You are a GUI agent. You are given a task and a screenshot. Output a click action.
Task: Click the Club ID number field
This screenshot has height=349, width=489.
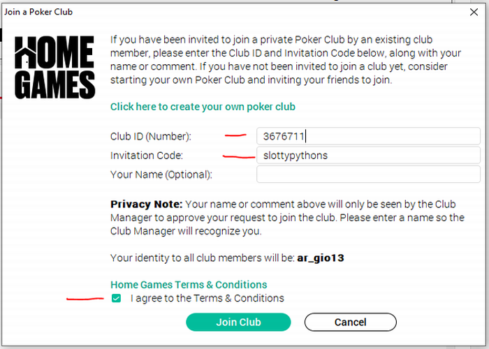368,136
